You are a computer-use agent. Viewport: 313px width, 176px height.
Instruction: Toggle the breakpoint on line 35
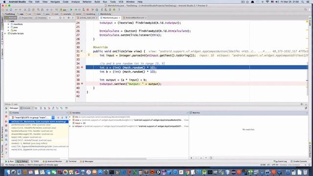point(82,67)
